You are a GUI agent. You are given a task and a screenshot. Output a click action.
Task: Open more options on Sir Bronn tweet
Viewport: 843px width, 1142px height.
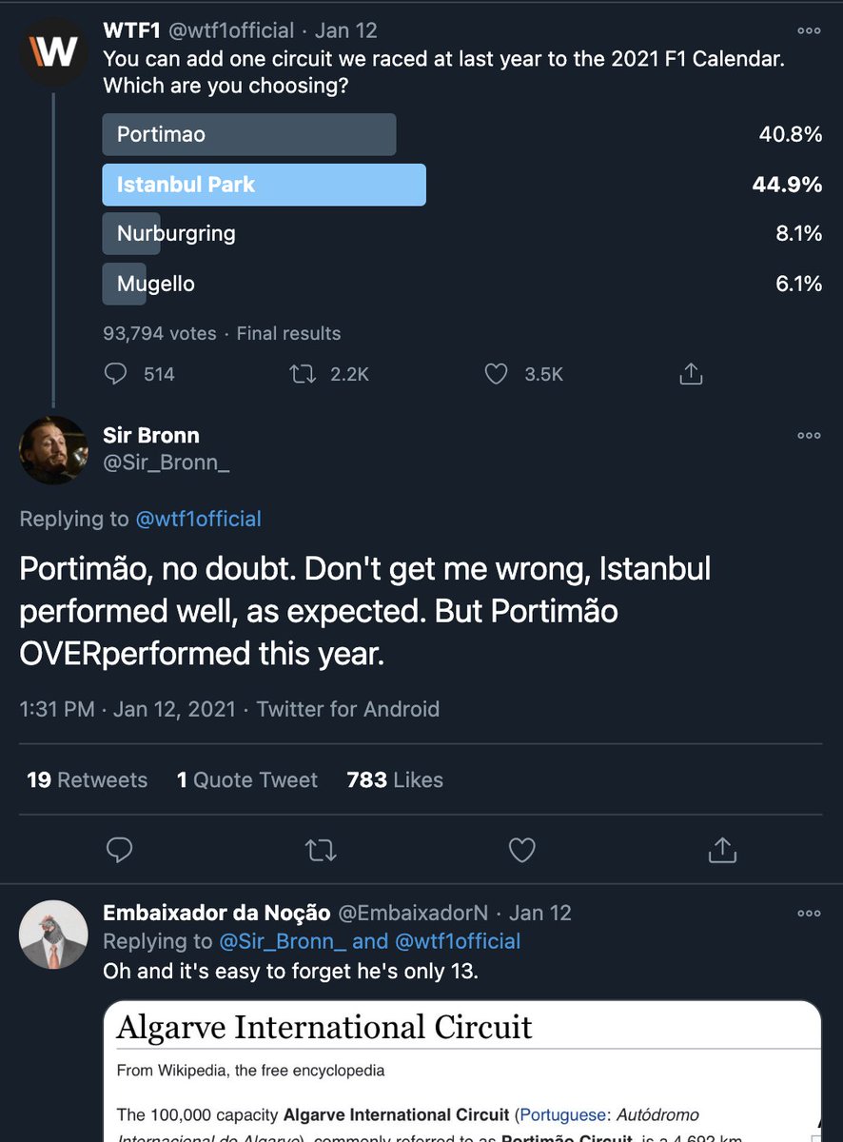pyautogui.click(x=809, y=435)
